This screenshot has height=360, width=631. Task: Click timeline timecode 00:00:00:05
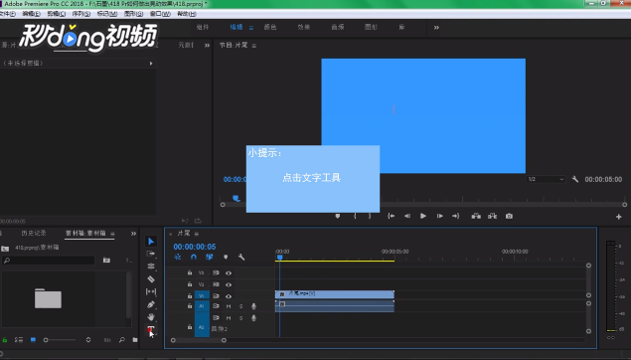click(x=195, y=247)
